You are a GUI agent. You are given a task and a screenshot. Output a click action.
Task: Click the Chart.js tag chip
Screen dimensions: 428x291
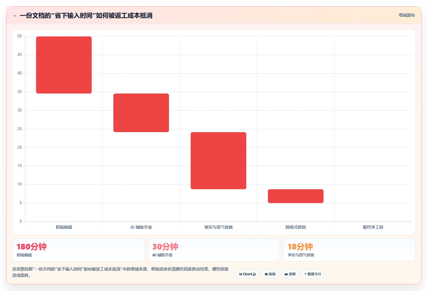pos(247,274)
